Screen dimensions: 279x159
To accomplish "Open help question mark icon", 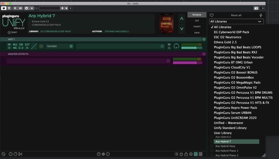I will pos(99,154).
